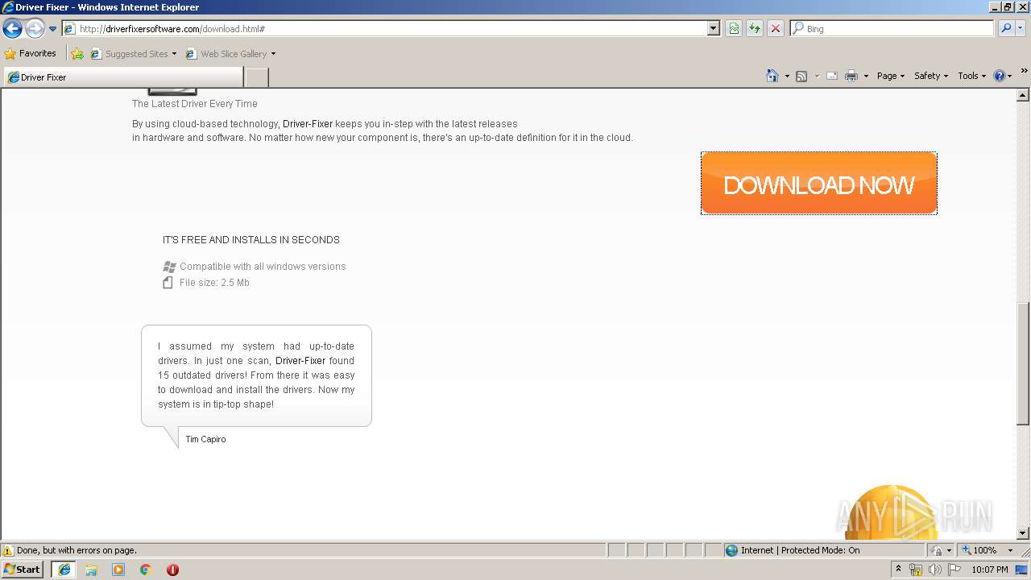Open the security lock status dropdown
1031x580 pixels.
coord(940,550)
